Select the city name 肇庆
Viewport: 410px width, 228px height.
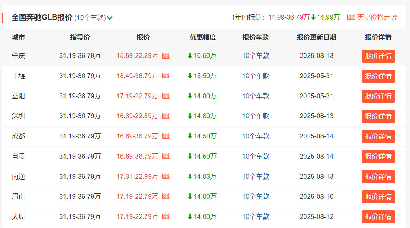[18, 56]
